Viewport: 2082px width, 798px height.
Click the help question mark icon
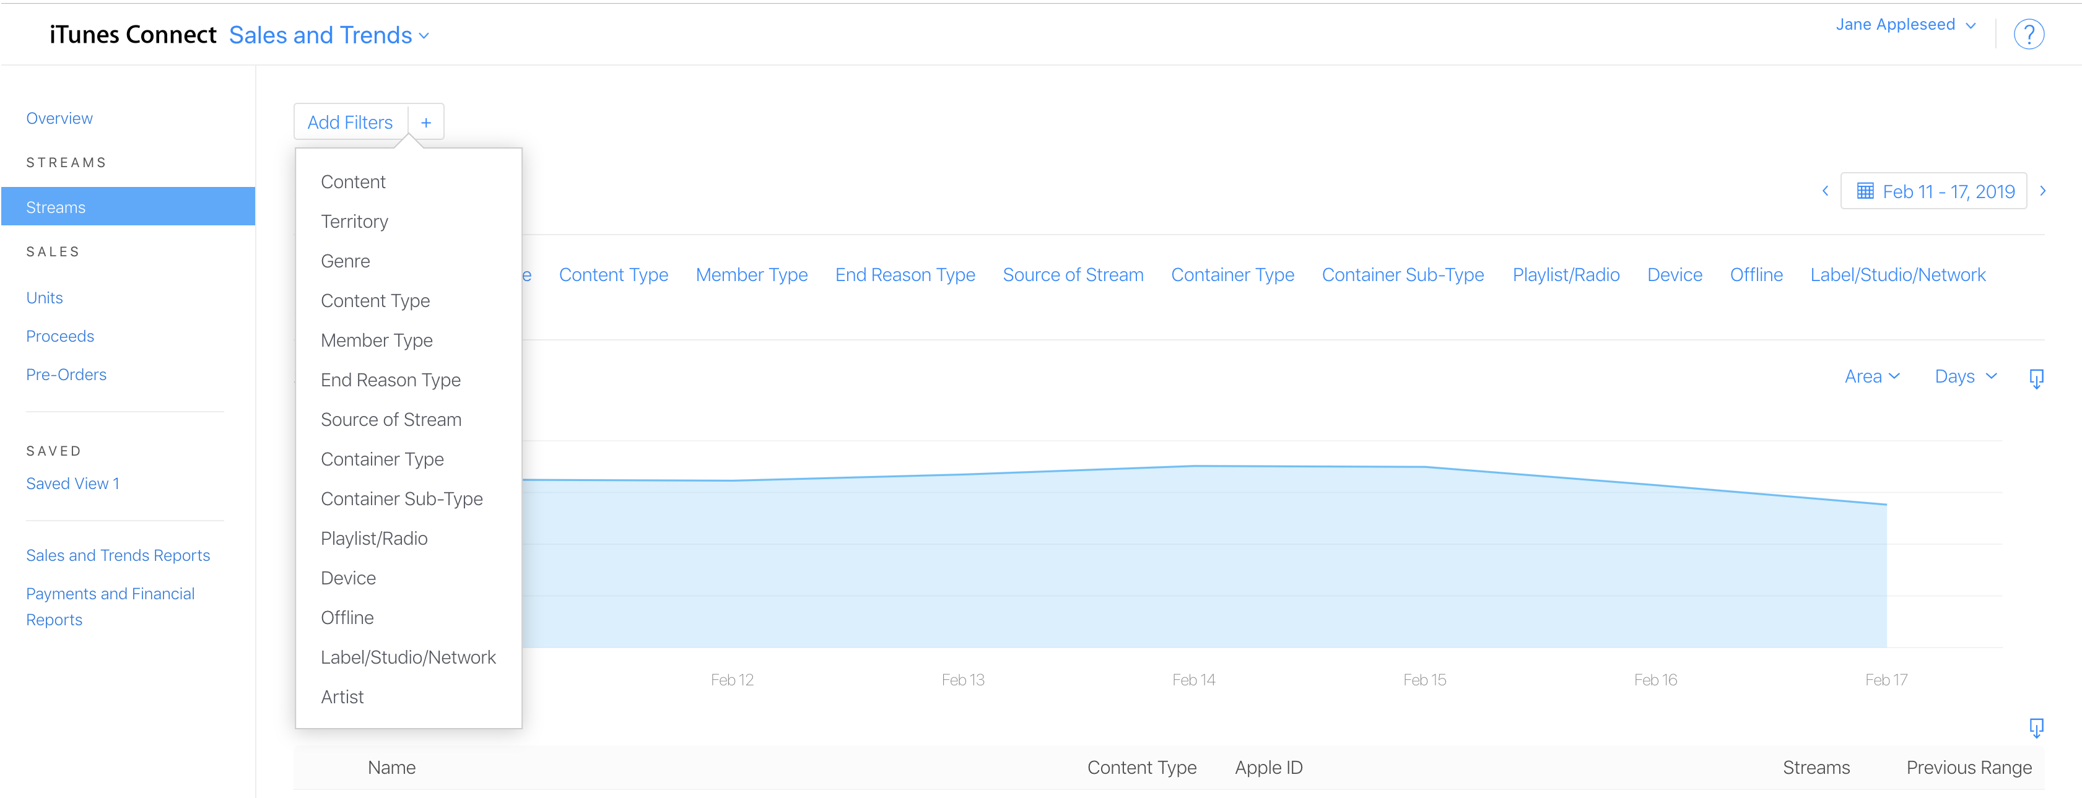click(x=2028, y=35)
